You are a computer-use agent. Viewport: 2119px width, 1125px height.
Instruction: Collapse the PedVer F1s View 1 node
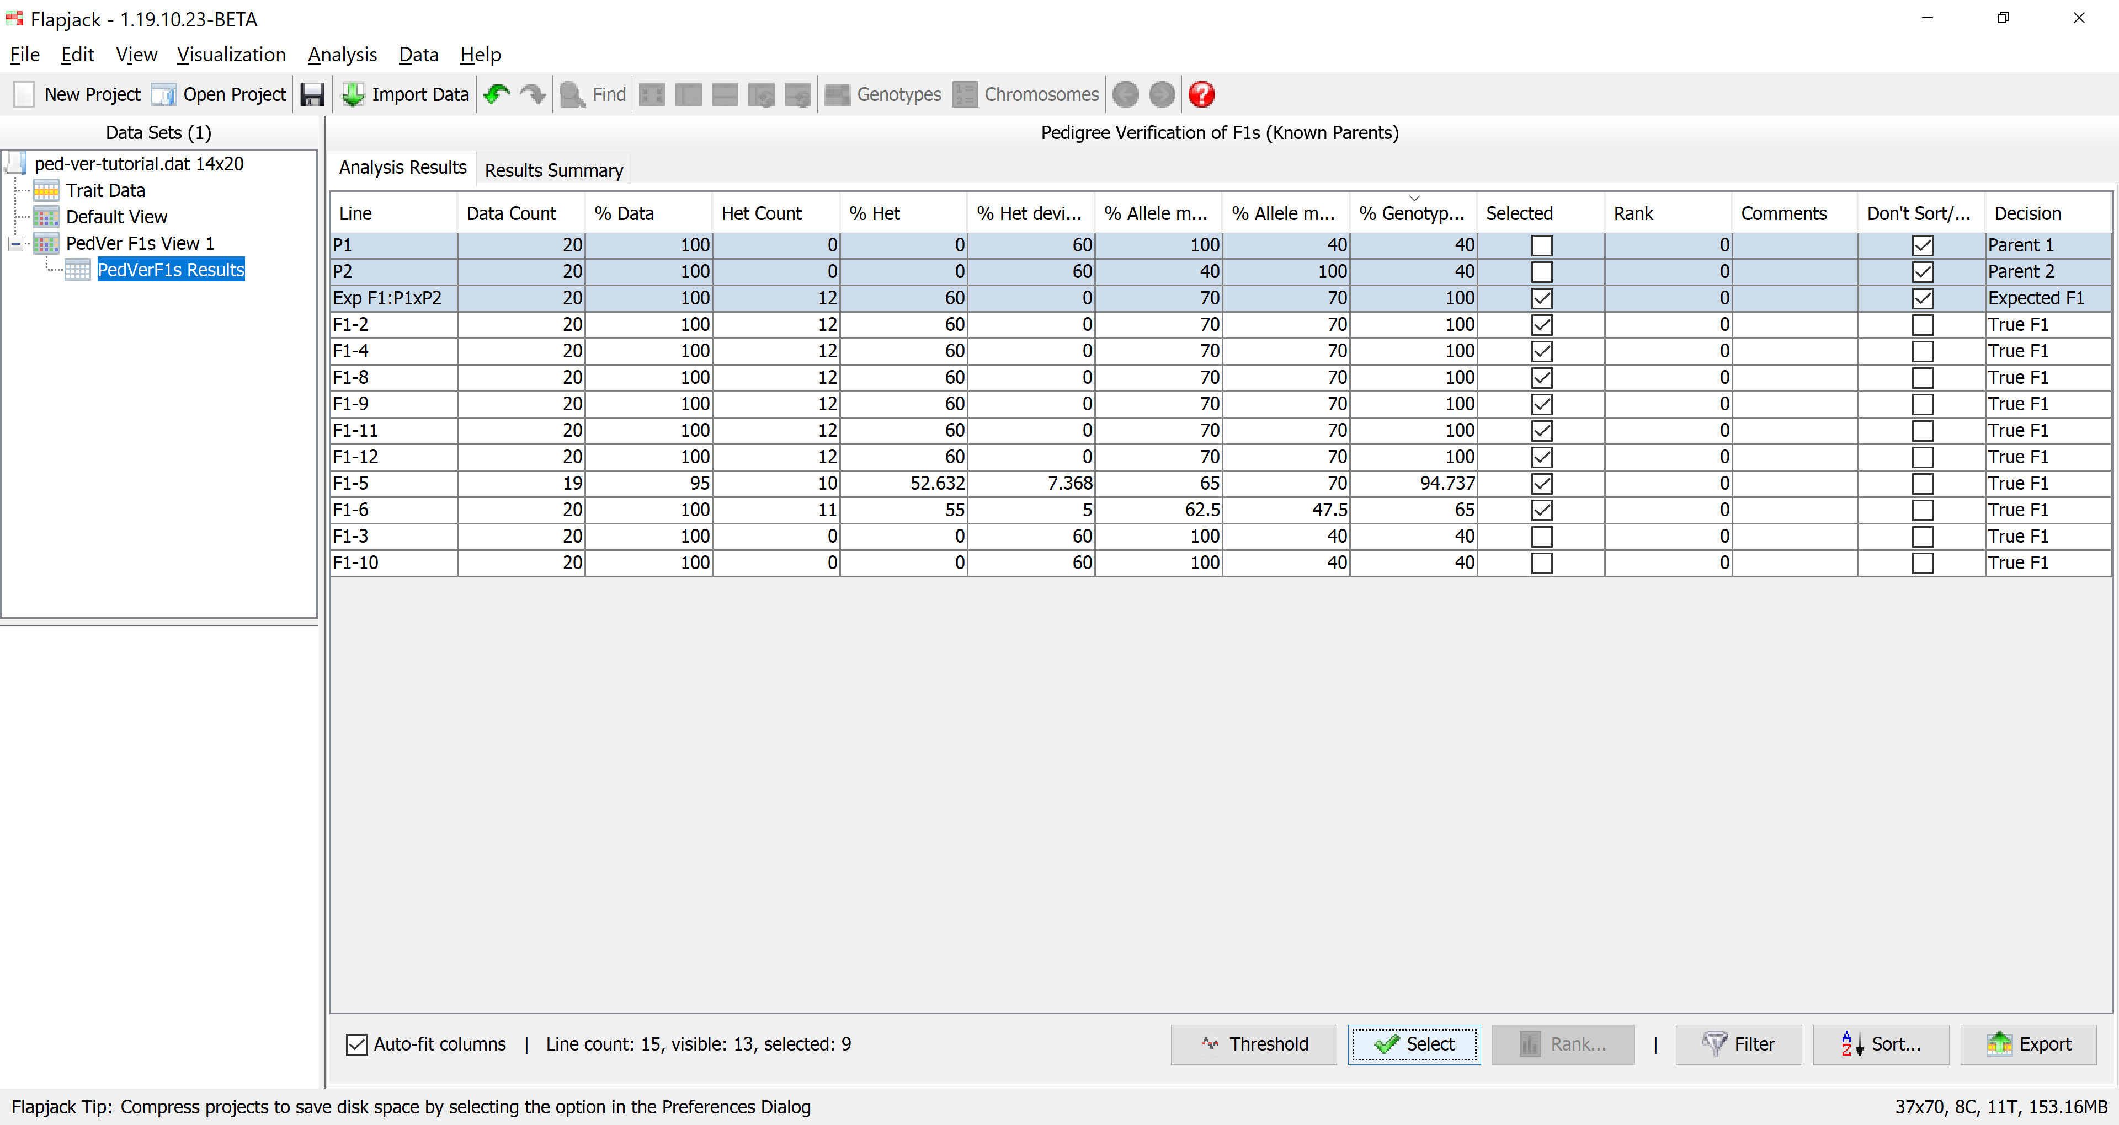point(15,243)
